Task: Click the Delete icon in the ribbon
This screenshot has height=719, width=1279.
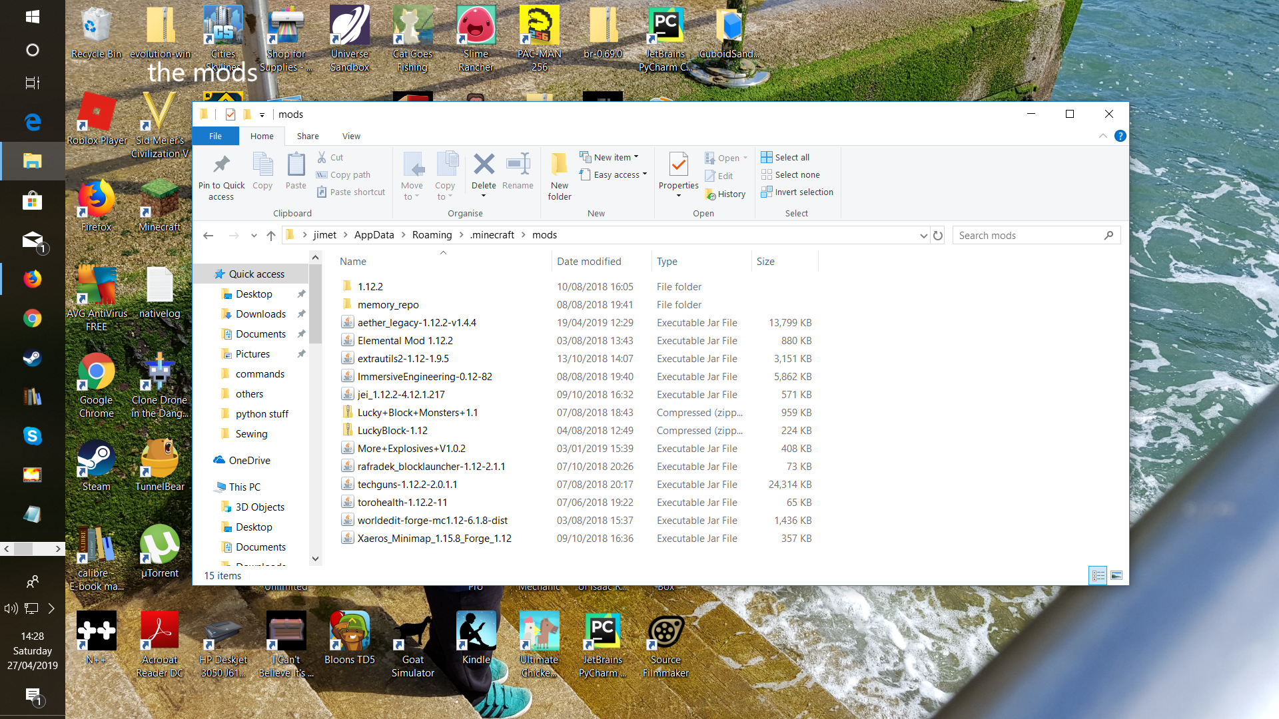Action: pyautogui.click(x=484, y=164)
